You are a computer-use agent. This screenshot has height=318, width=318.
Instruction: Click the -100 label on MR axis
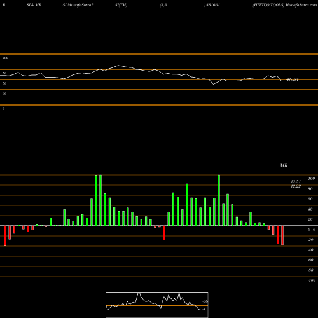point(312,280)
